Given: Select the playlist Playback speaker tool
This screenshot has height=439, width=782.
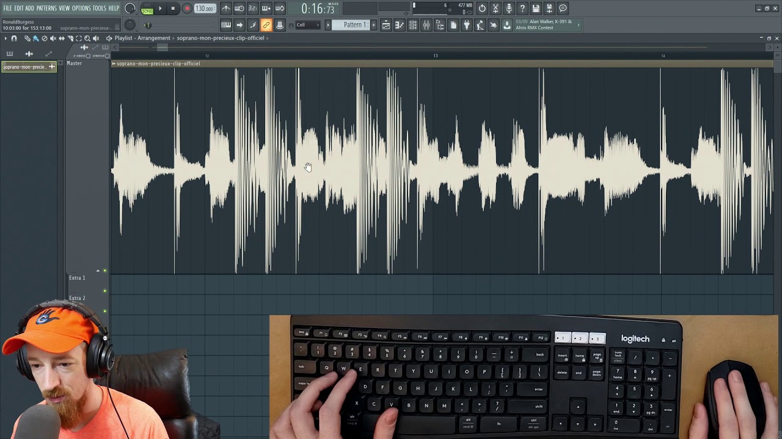Looking at the screenshot, I should point(96,38).
